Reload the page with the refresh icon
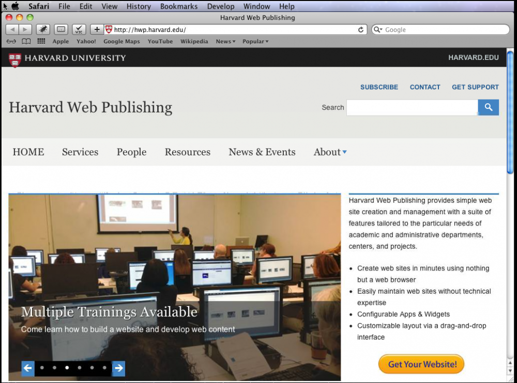517x383 pixels. pyautogui.click(x=361, y=29)
